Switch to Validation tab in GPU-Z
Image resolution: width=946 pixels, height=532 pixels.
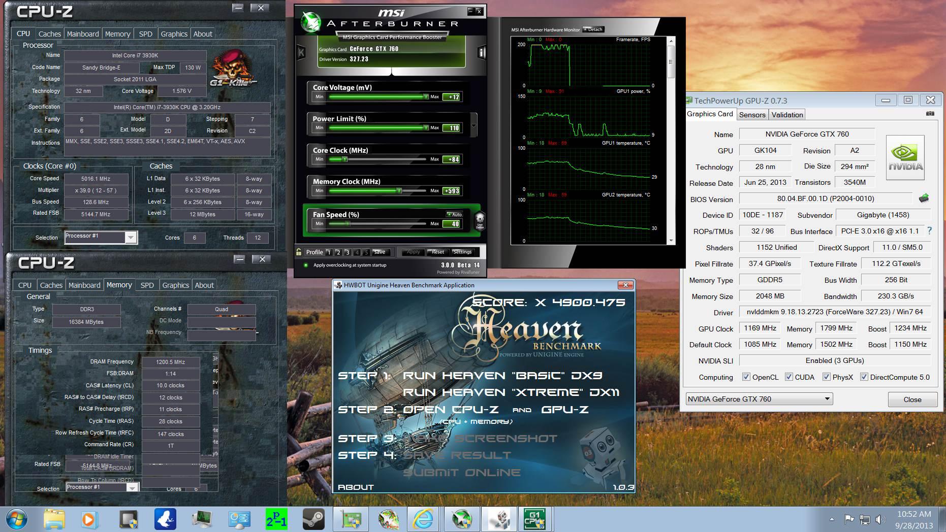pos(787,114)
